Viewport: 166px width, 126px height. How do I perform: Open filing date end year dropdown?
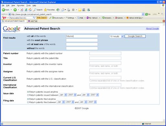[92, 102]
